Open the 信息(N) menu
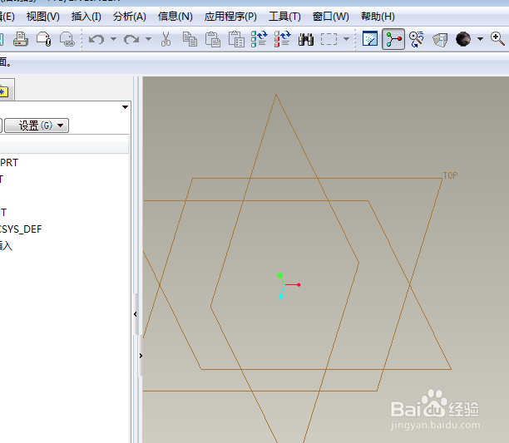The image size is (509, 443). (175, 17)
